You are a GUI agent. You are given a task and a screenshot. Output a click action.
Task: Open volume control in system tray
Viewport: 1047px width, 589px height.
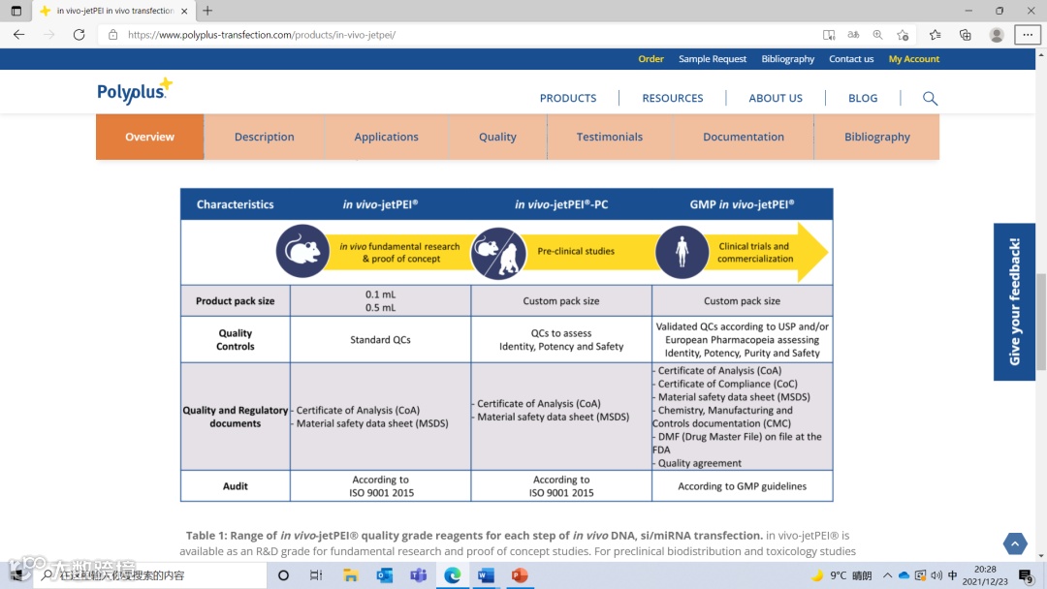(936, 575)
